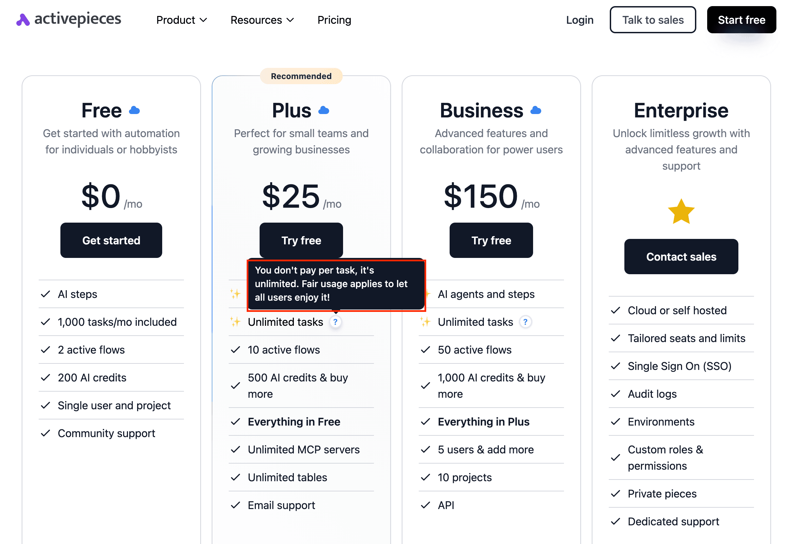Click the Talk to sales button
Image resolution: width=792 pixels, height=544 pixels.
coord(653,20)
